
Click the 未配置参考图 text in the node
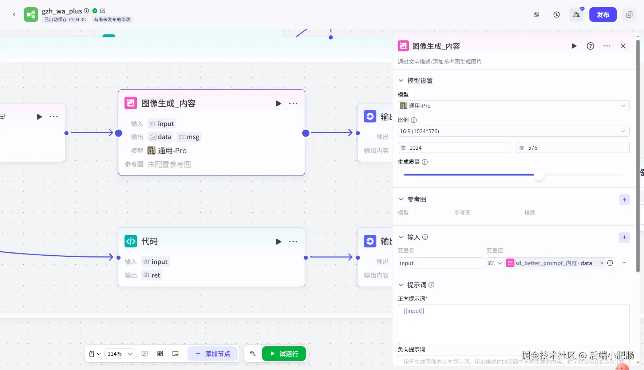pyautogui.click(x=169, y=165)
